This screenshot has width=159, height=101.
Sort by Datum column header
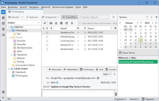[100, 28]
